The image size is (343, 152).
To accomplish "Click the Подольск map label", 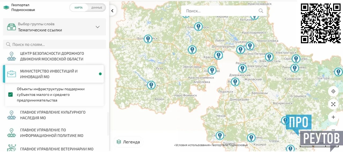I will click(x=226, y=92).
